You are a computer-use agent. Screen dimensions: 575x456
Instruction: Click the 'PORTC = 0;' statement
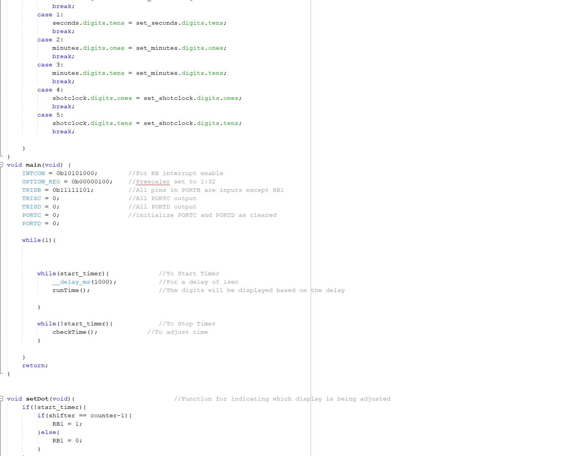[x=41, y=215]
